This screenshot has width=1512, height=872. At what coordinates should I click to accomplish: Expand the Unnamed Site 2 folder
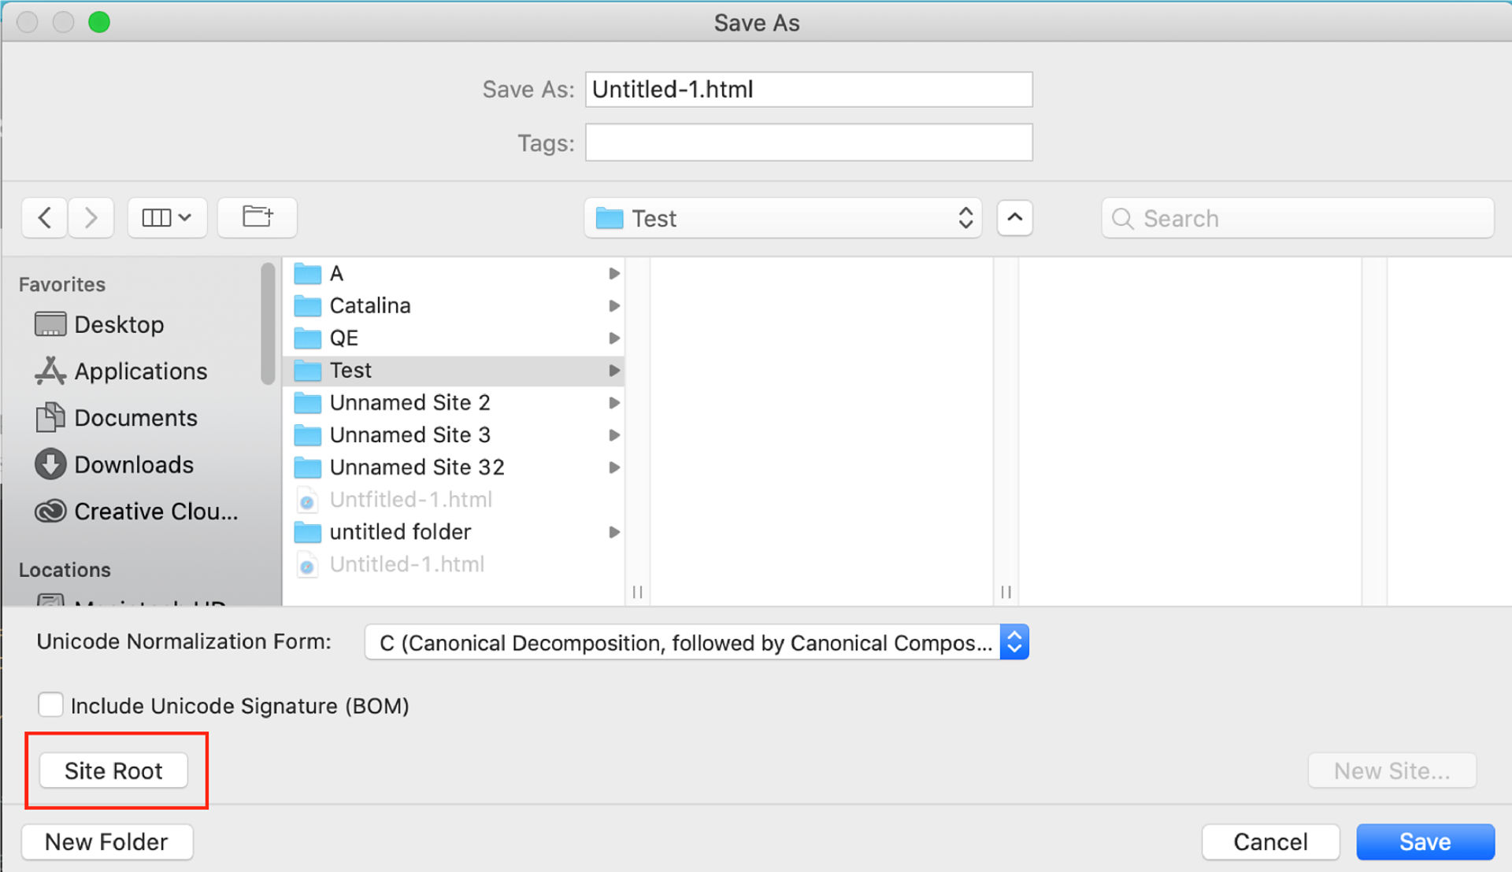coord(614,402)
